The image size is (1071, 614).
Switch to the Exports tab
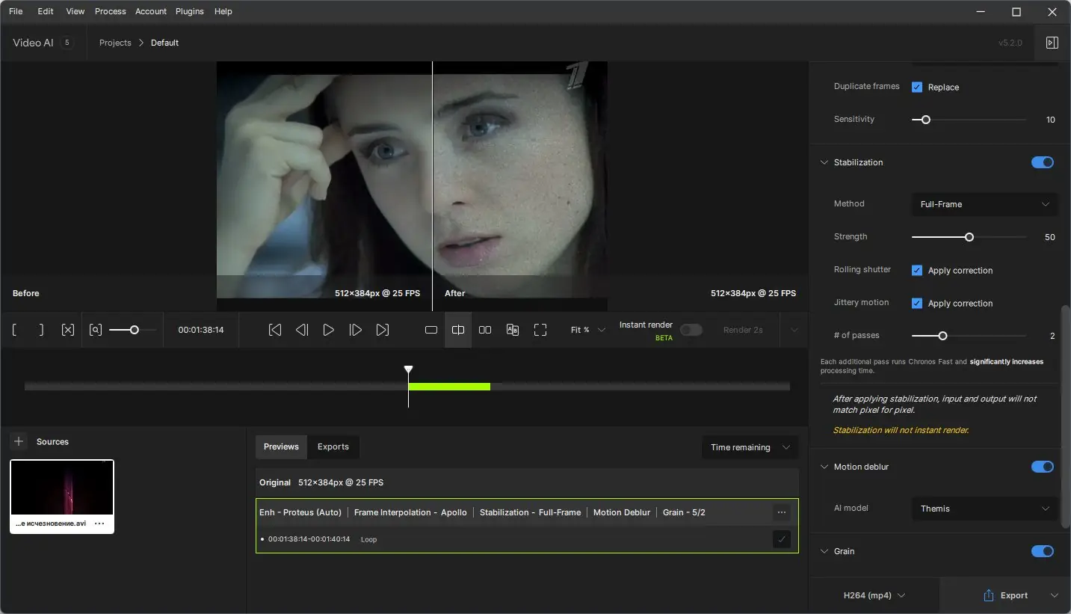[x=333, y=446]
